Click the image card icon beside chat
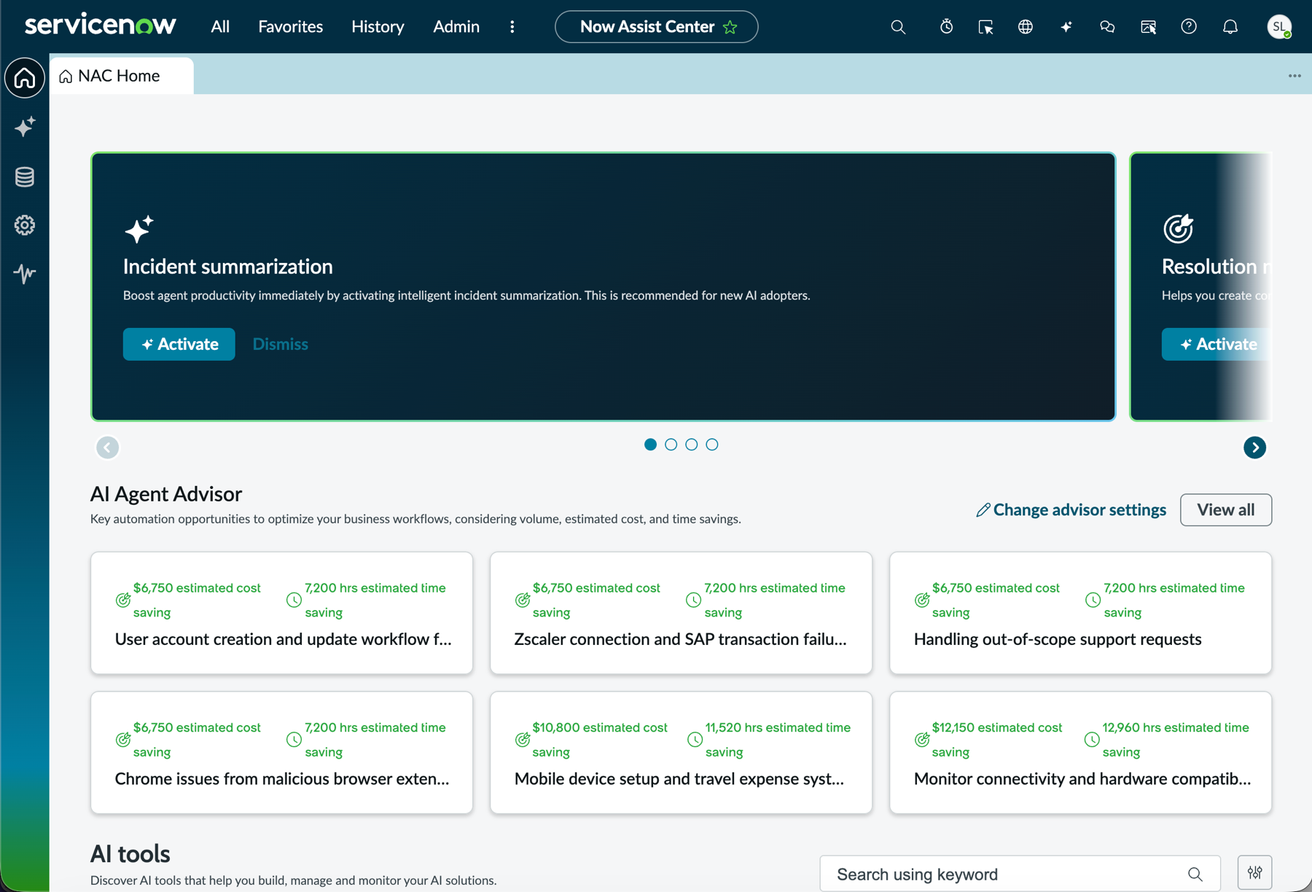 point(1148,27)
